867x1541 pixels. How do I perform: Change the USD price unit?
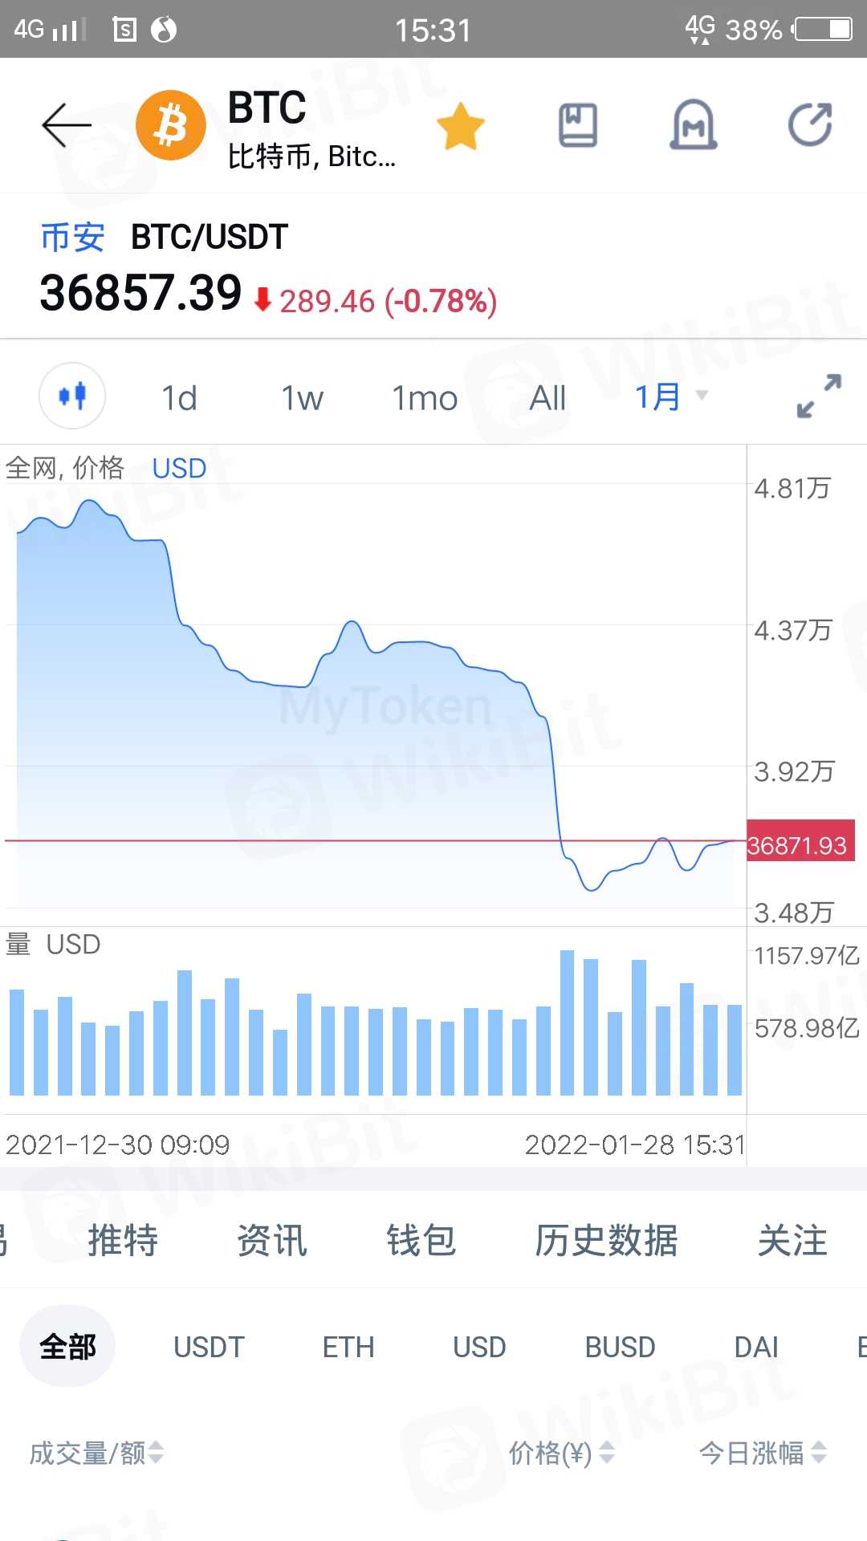179,469
